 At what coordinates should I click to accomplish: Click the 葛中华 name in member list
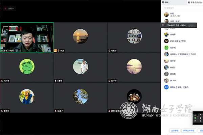(173, 61)
